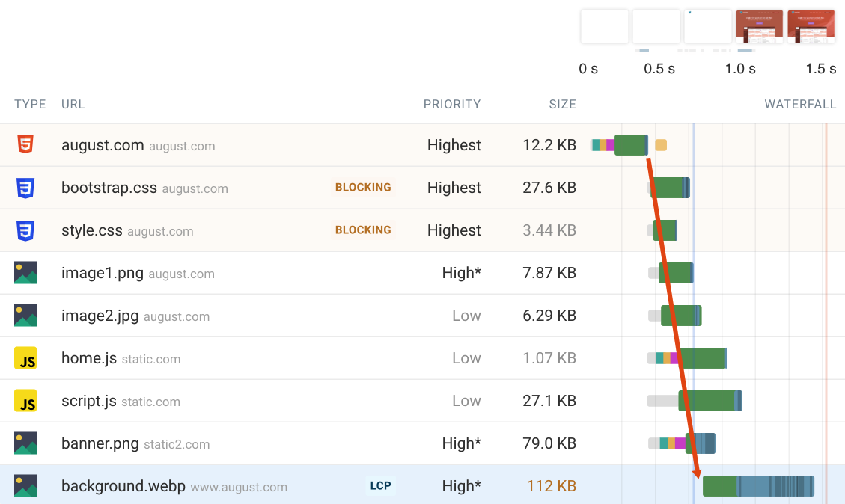Select the image icon for image1.png

tap(25, 272)
